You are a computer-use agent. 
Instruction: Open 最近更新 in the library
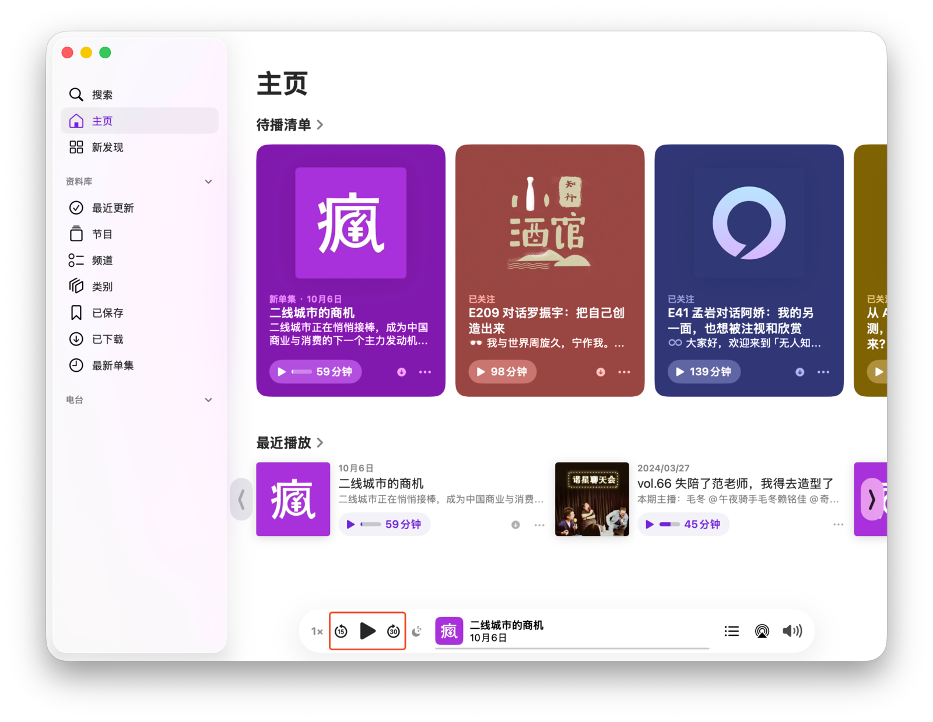[139, 208]
